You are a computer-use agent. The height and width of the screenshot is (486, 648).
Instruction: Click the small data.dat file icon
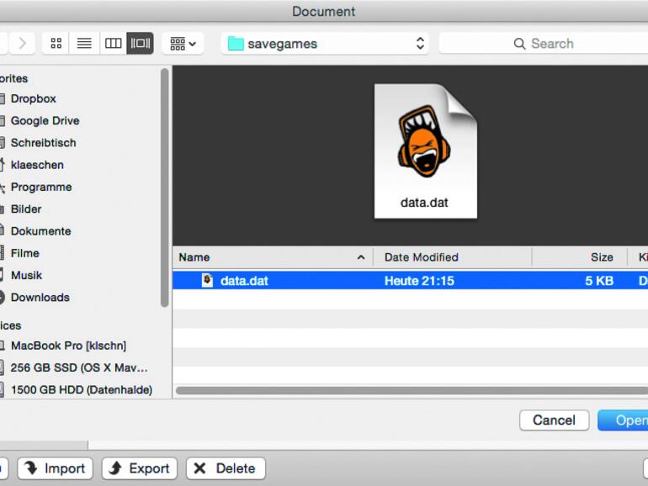pyautogui.click(x=207, y=280)
